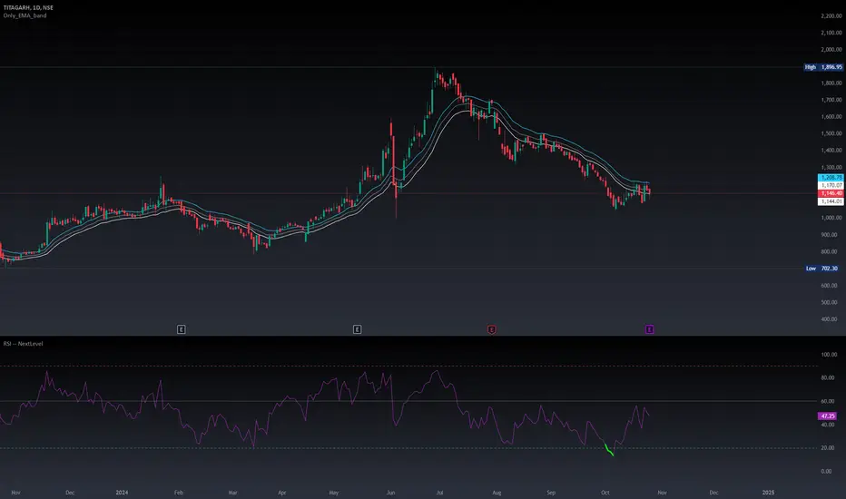This screenshot has width=846, height=499.
Task: Click the white 1,170.07 price tag
Action: pyautogui.click(x=831, y=185)
